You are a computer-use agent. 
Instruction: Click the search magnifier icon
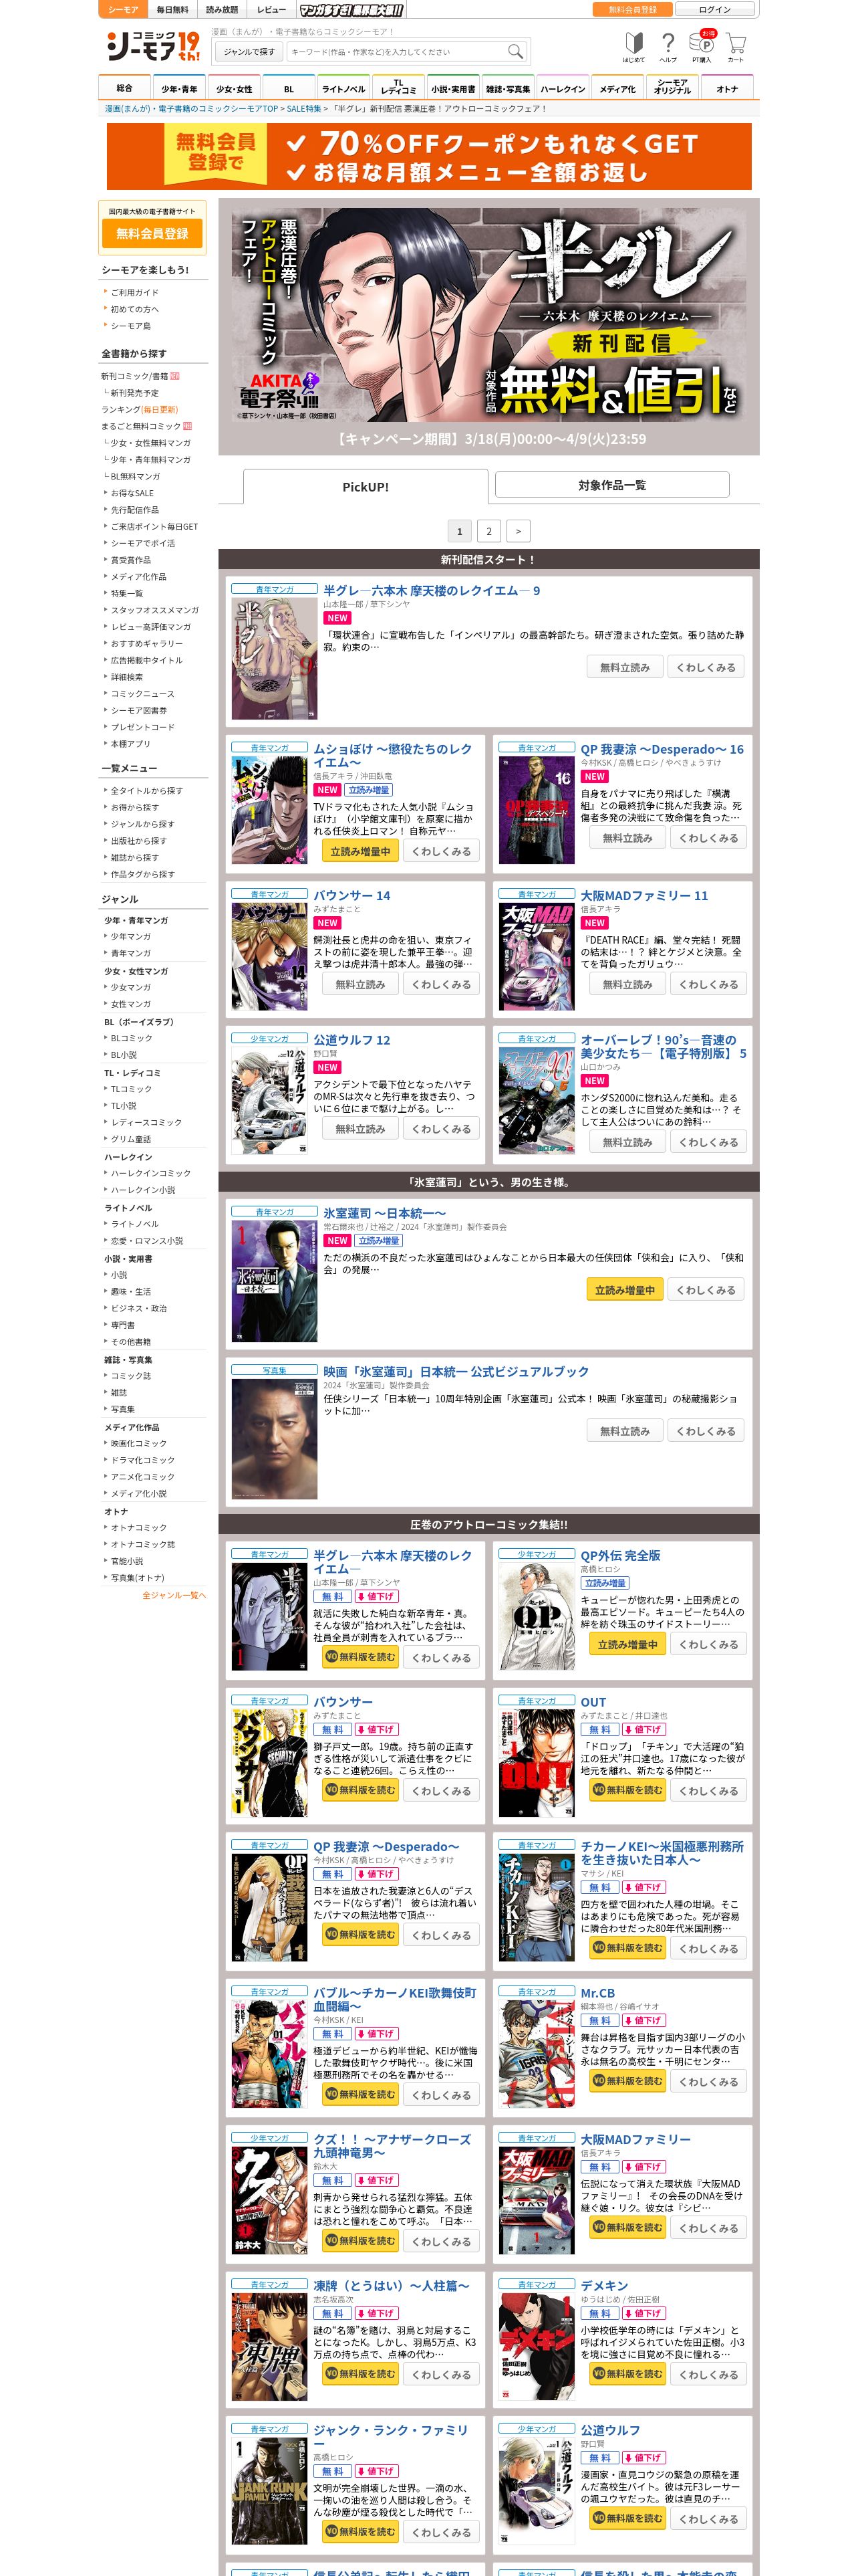click(515, 51)
